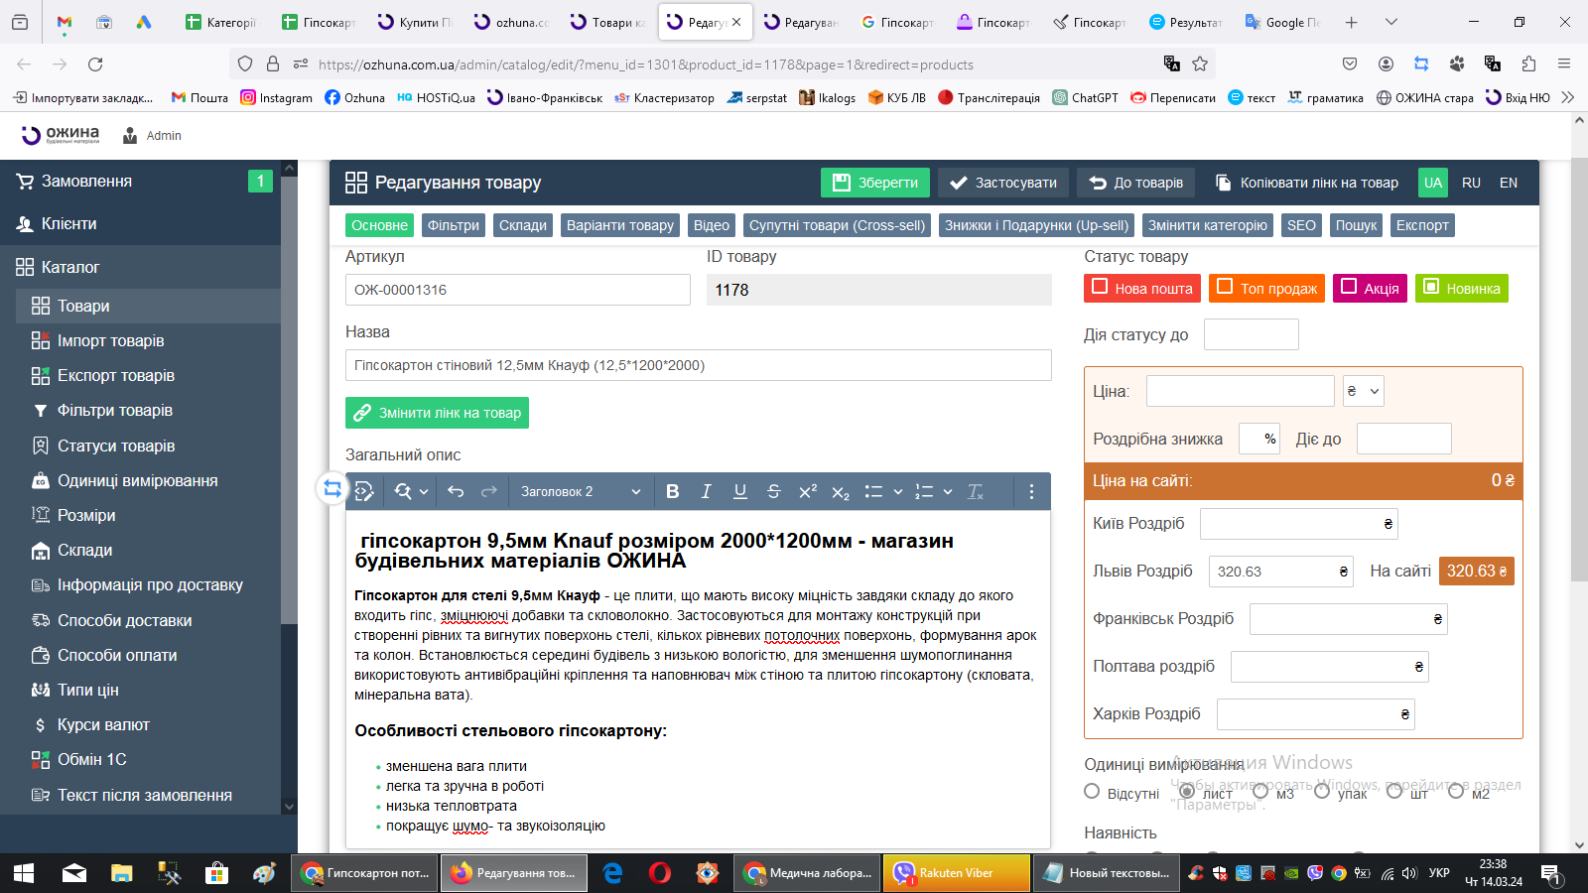Toggle Топ продаж status checkbox
Image resolution: width=1588 pixels, height=893 pixels.
(x=1225, y=287)
